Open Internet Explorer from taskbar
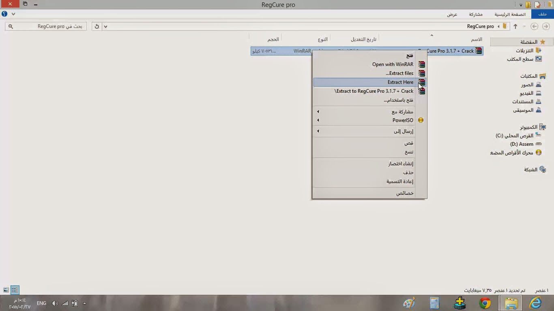This screenshot has width=554, height=311. pyautogui.click(x=536, y=303)
